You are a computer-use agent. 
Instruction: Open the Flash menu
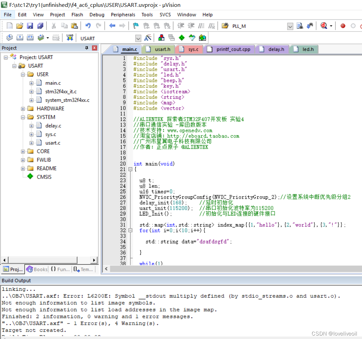coord(77,14)
